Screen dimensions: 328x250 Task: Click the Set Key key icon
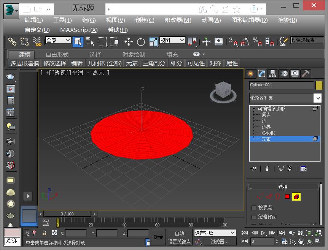[x=158, y=237]
